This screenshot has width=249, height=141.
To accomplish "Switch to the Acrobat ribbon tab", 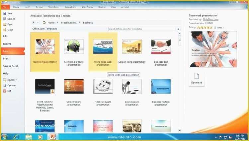I will coord(125,7).
